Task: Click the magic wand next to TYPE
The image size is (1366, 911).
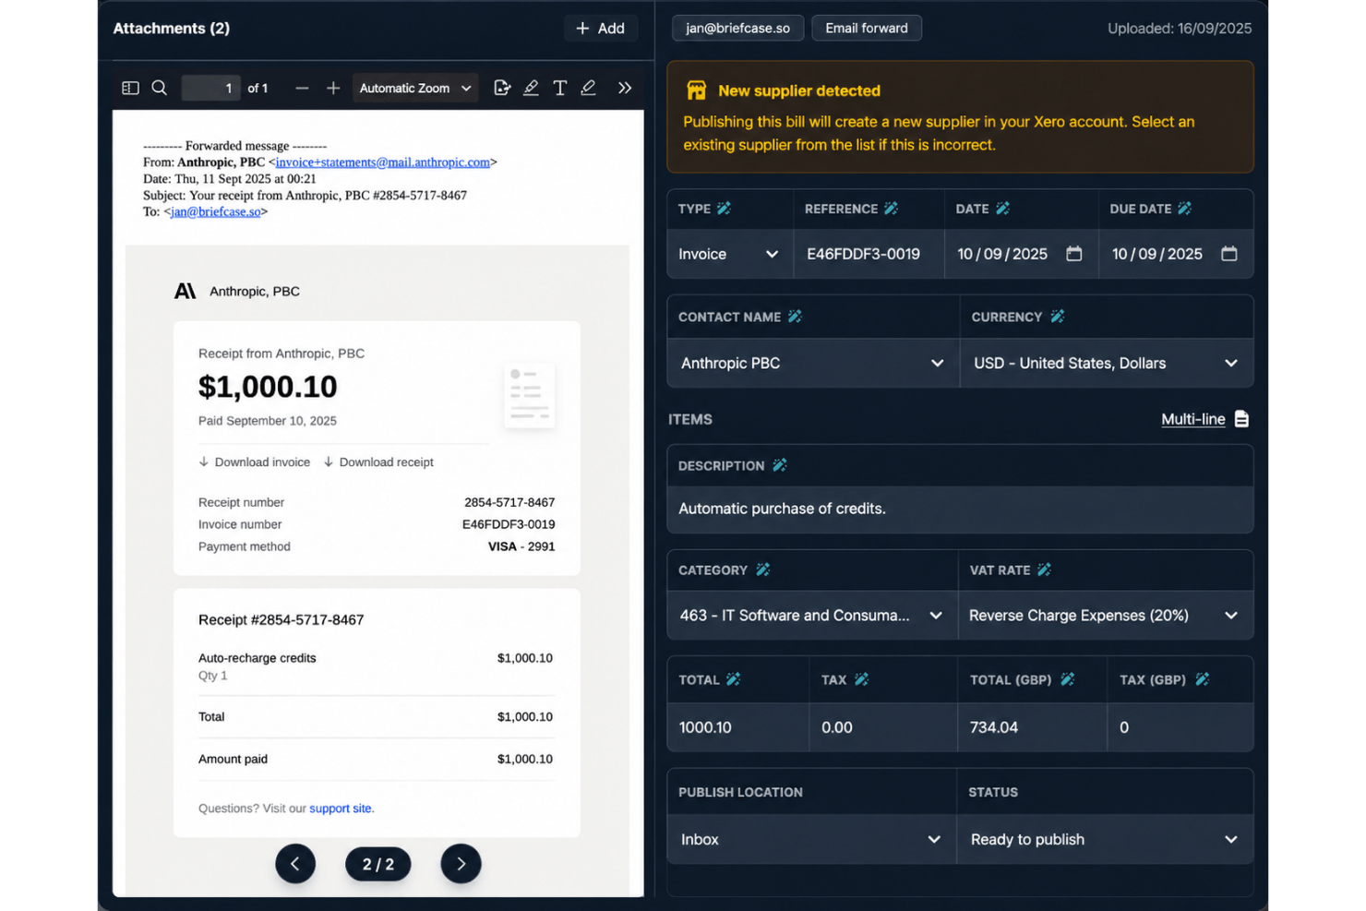Action: click(x=725, y=209)
